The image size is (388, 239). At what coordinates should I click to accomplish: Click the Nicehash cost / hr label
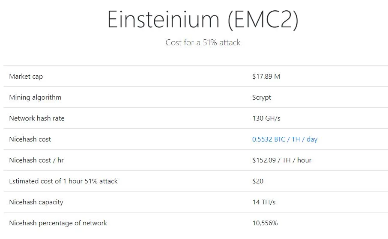36,160
